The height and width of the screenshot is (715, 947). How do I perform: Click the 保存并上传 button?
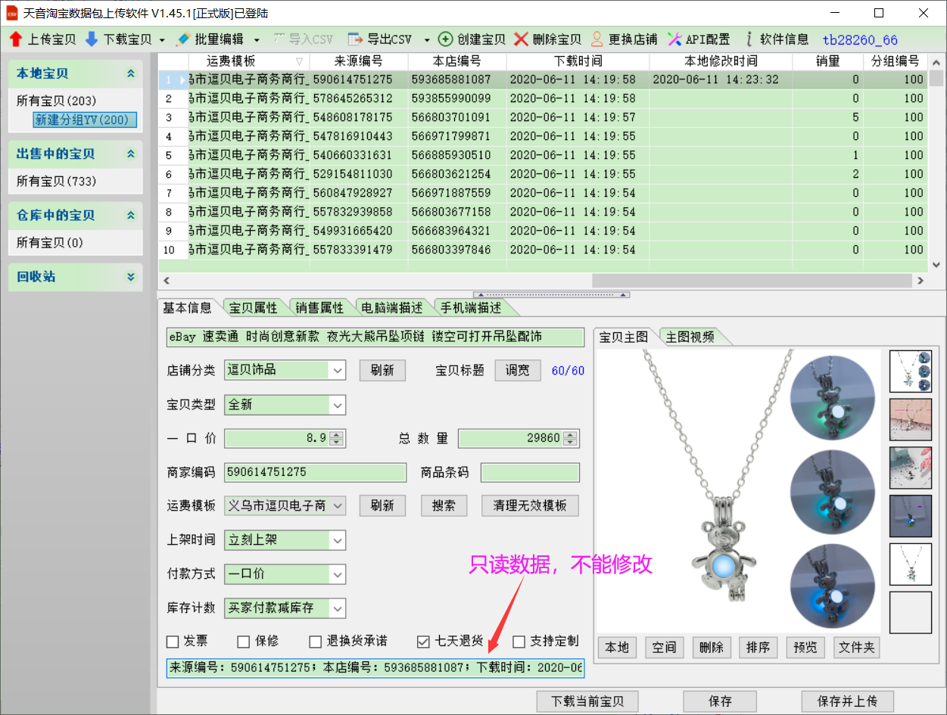[x=847, y=701]
